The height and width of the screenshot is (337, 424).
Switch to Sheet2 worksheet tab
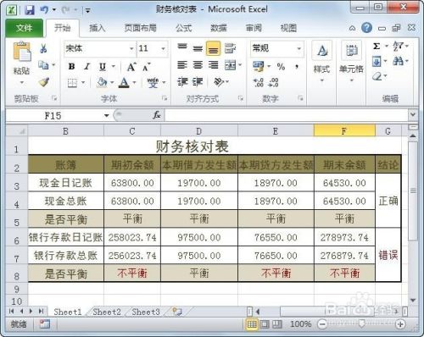[x=107, y=312]
